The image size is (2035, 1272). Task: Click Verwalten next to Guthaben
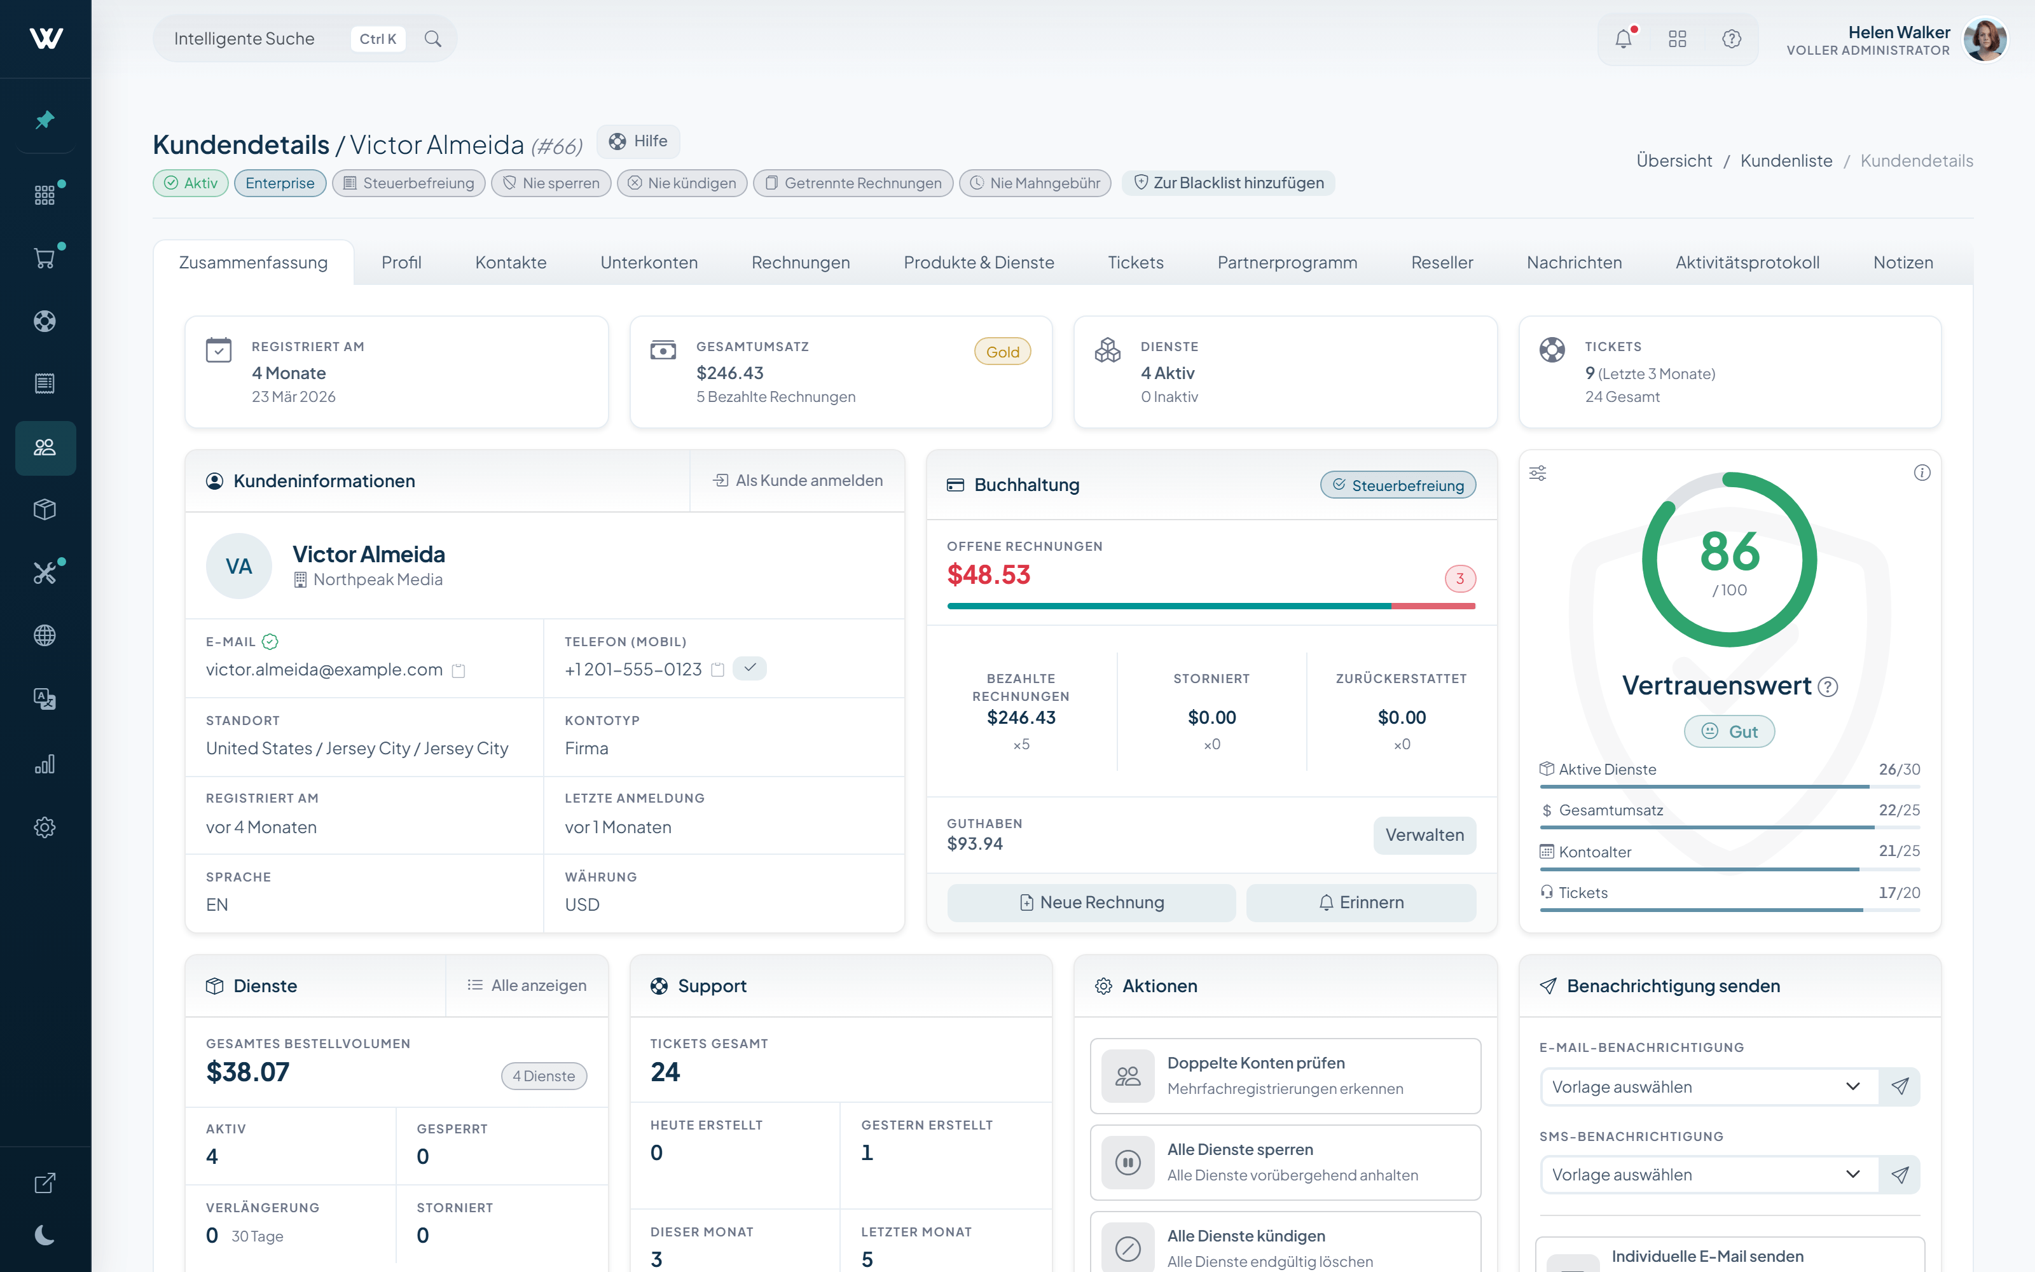(x=1424, y=834)
